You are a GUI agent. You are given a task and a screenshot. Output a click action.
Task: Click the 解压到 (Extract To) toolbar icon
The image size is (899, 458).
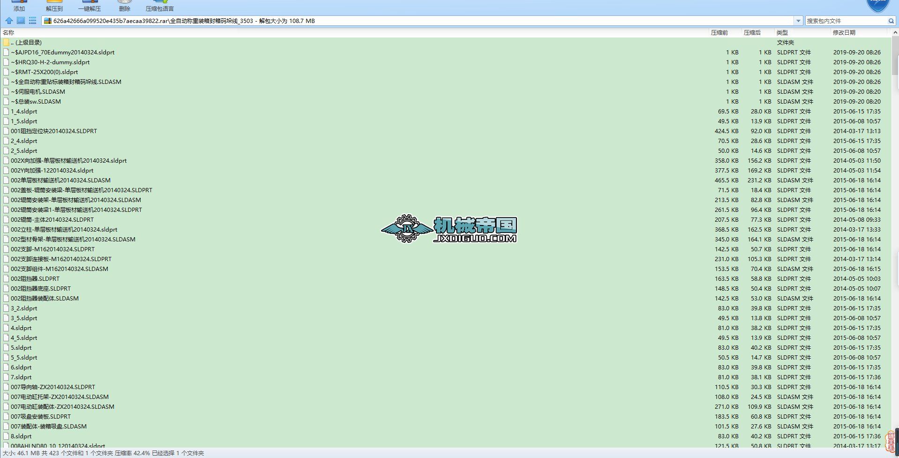pyautogui.click(x=54, y=6)
